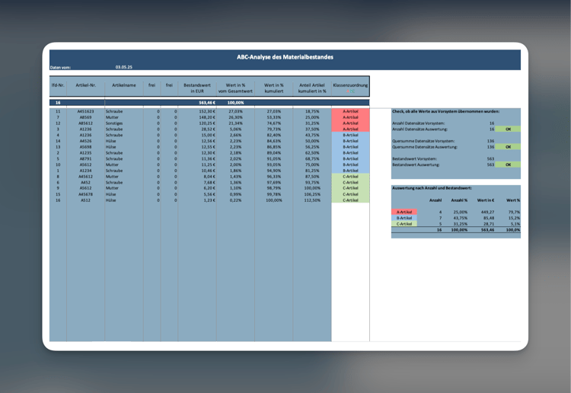The image size is (571, 393).
Task: Select the 'lfd-Nr.' column header
Action: tap(58, 85)
